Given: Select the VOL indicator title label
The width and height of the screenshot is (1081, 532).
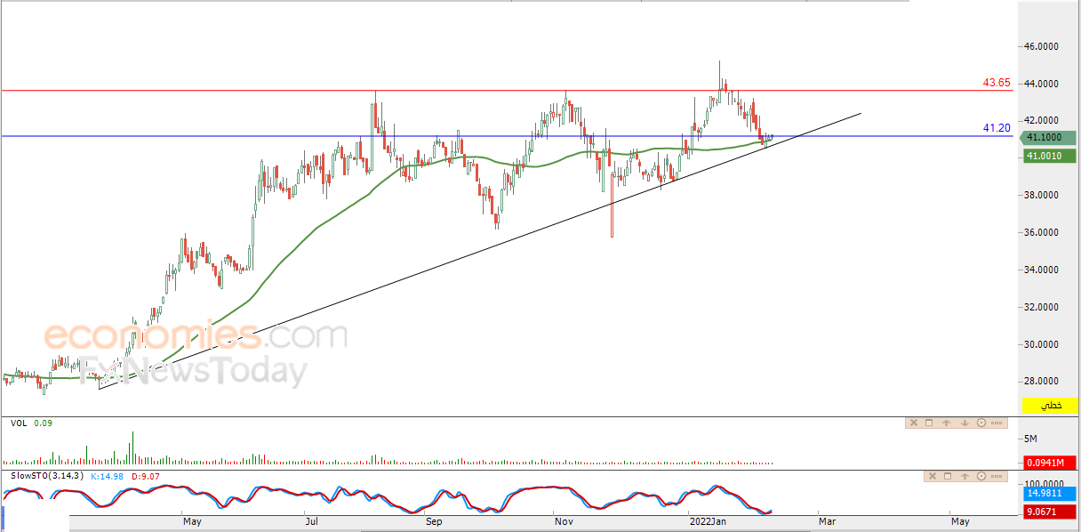Looking at the screenshot, I should pos(19,423).
